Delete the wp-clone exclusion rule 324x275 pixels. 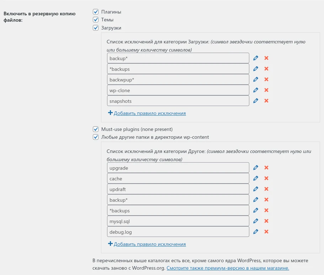click(x=266, y=90)
